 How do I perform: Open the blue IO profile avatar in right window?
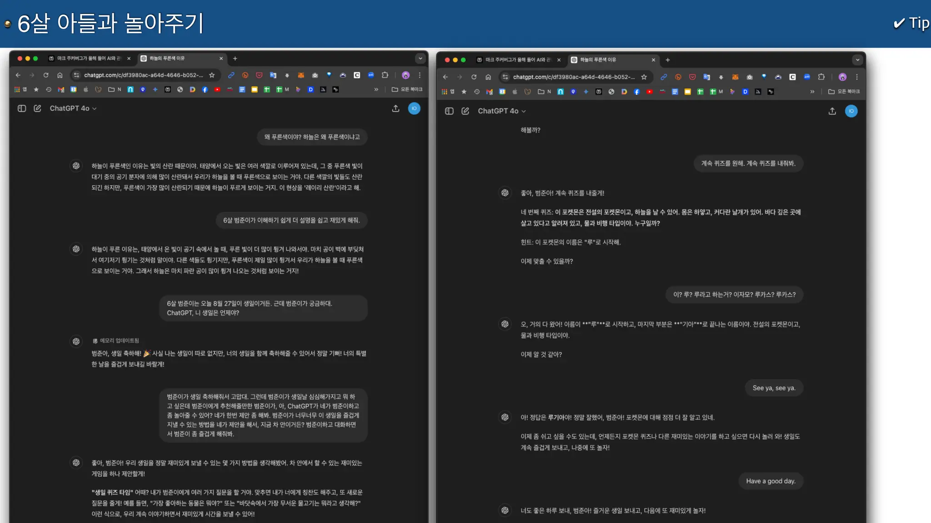(851, 111)
